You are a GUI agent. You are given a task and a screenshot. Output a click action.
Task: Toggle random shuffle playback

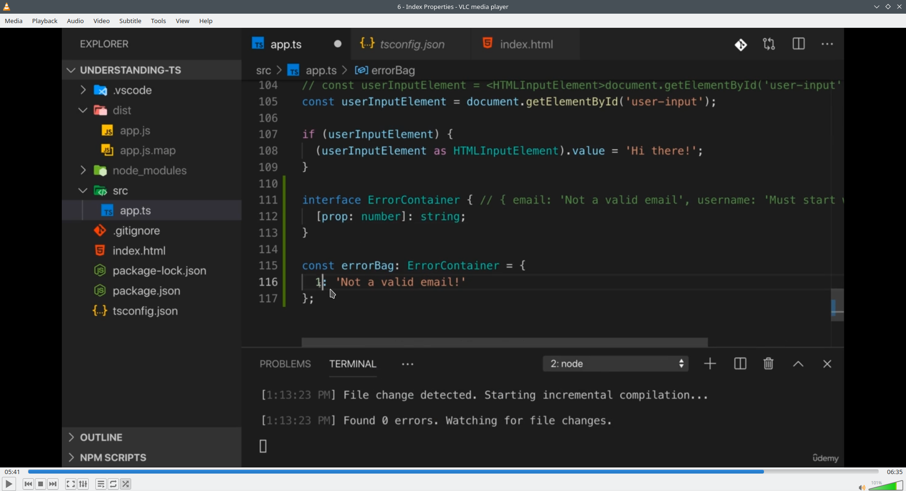coord(126,484)
